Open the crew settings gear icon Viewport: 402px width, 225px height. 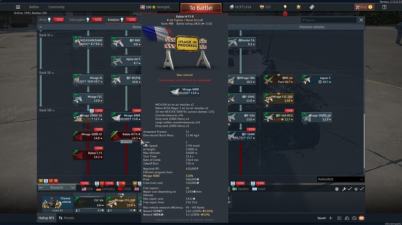click(337, 189)
